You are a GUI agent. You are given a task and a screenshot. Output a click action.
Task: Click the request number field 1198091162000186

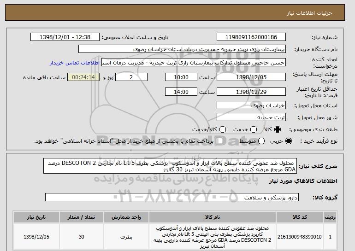point(251,37)
